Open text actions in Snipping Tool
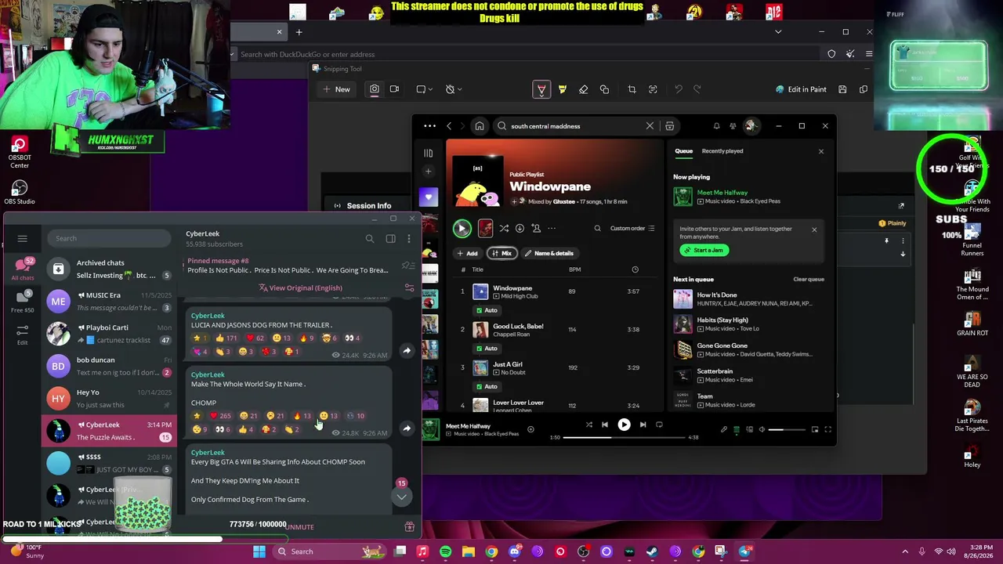Screen dimensions: 1003x564 coord(653,89)
